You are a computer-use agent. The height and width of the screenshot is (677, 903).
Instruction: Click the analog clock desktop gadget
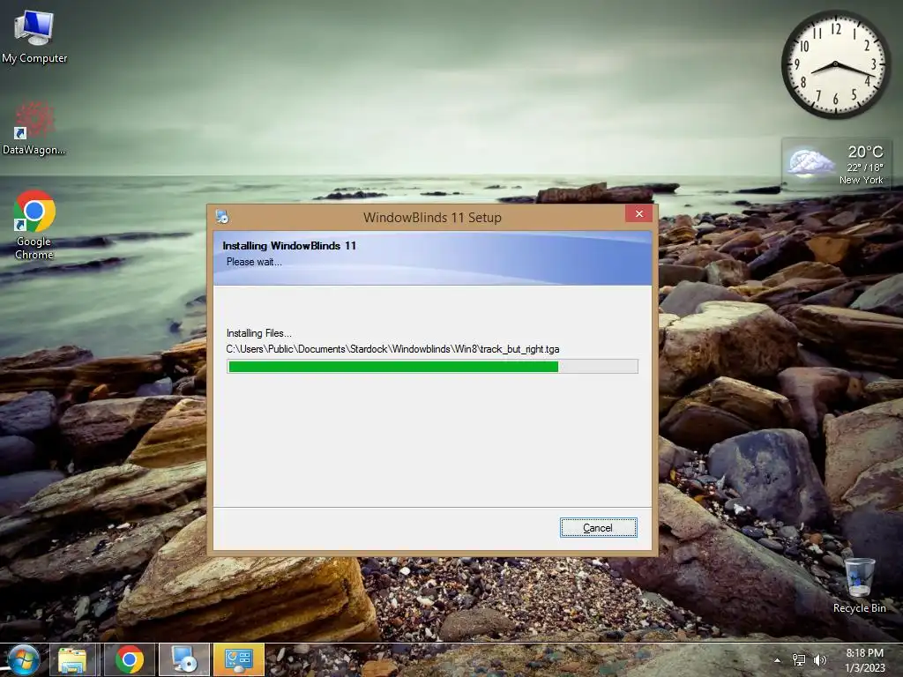835,63
